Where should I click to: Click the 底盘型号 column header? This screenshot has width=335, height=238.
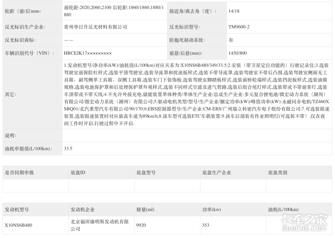click(146, 173)
